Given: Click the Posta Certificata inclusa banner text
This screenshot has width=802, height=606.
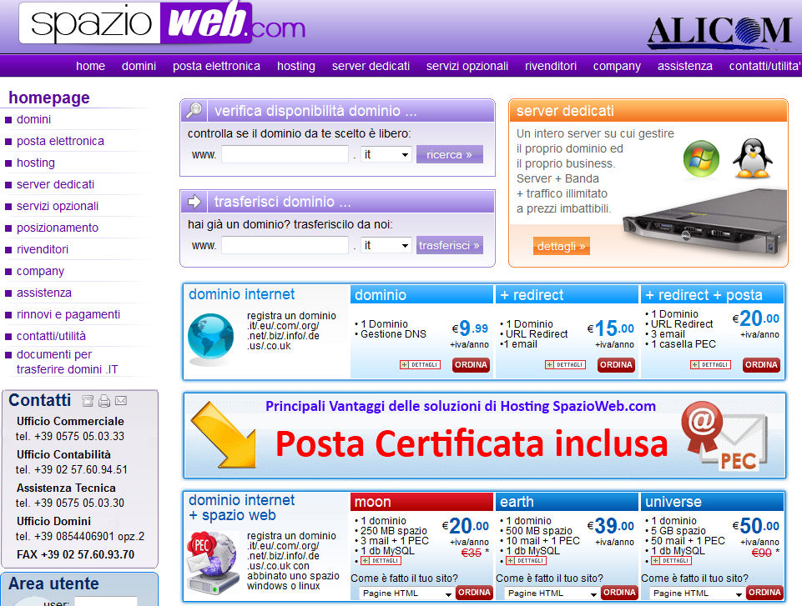Looking at the screenshot, I should [x=472, y=443].
